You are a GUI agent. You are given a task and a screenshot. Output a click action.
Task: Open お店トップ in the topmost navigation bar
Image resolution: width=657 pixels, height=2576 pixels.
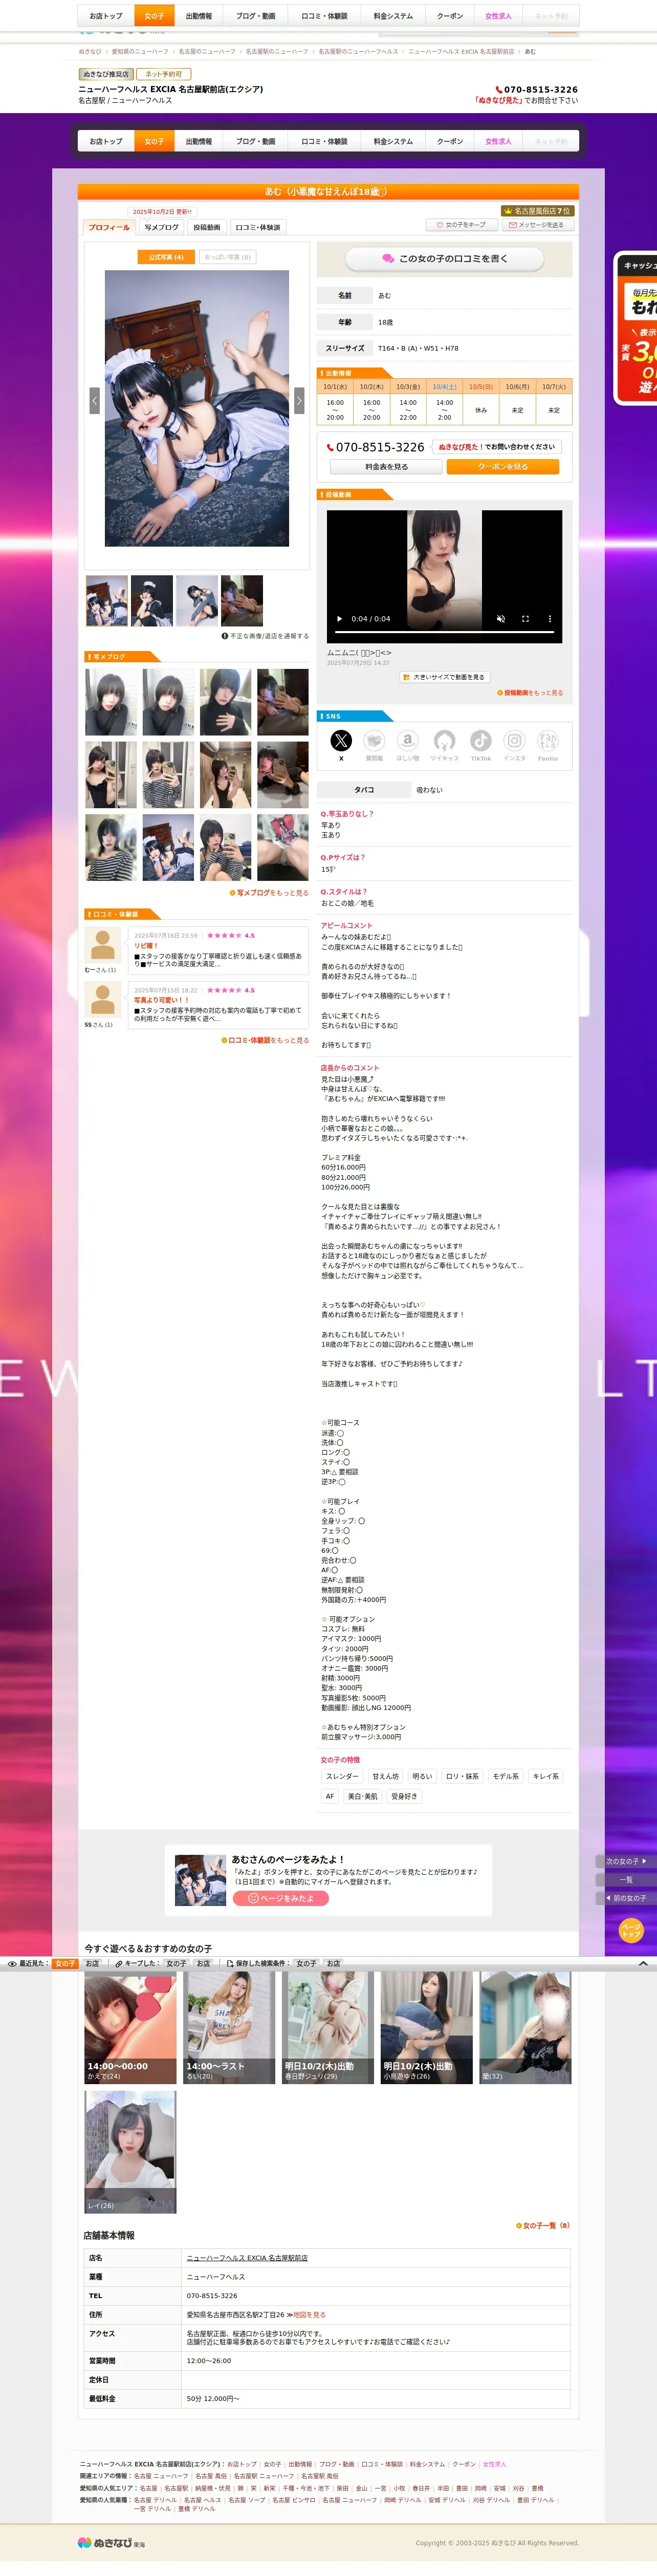(x=106, y=16)
